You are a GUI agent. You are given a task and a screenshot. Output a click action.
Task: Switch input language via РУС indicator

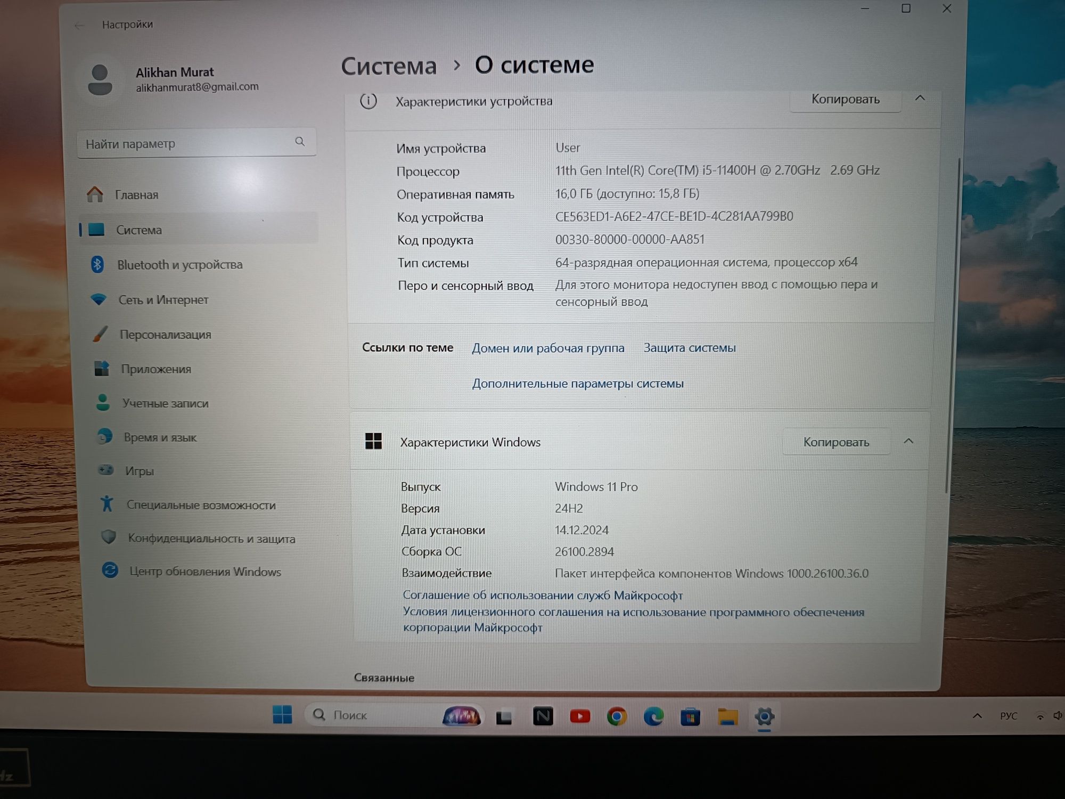(x=1009, y=716)
